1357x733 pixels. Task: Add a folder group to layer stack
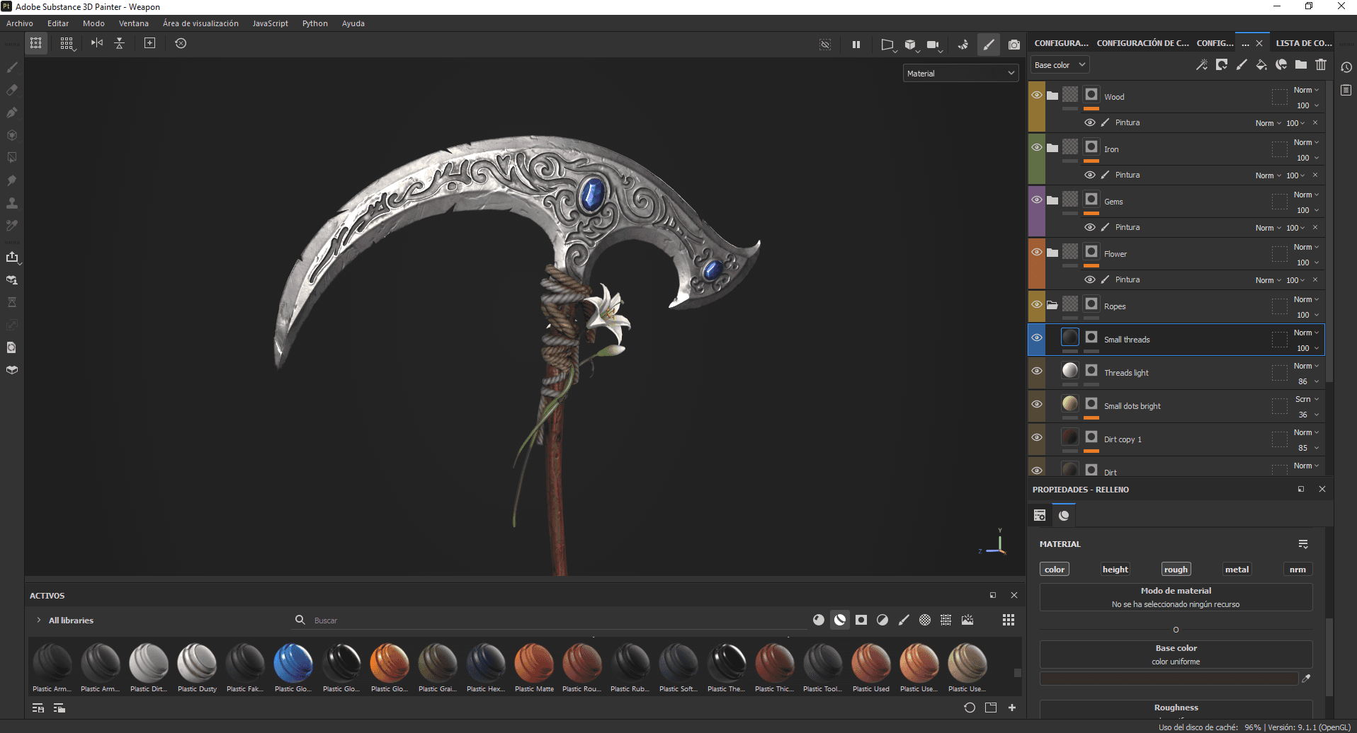[1301, 65]
